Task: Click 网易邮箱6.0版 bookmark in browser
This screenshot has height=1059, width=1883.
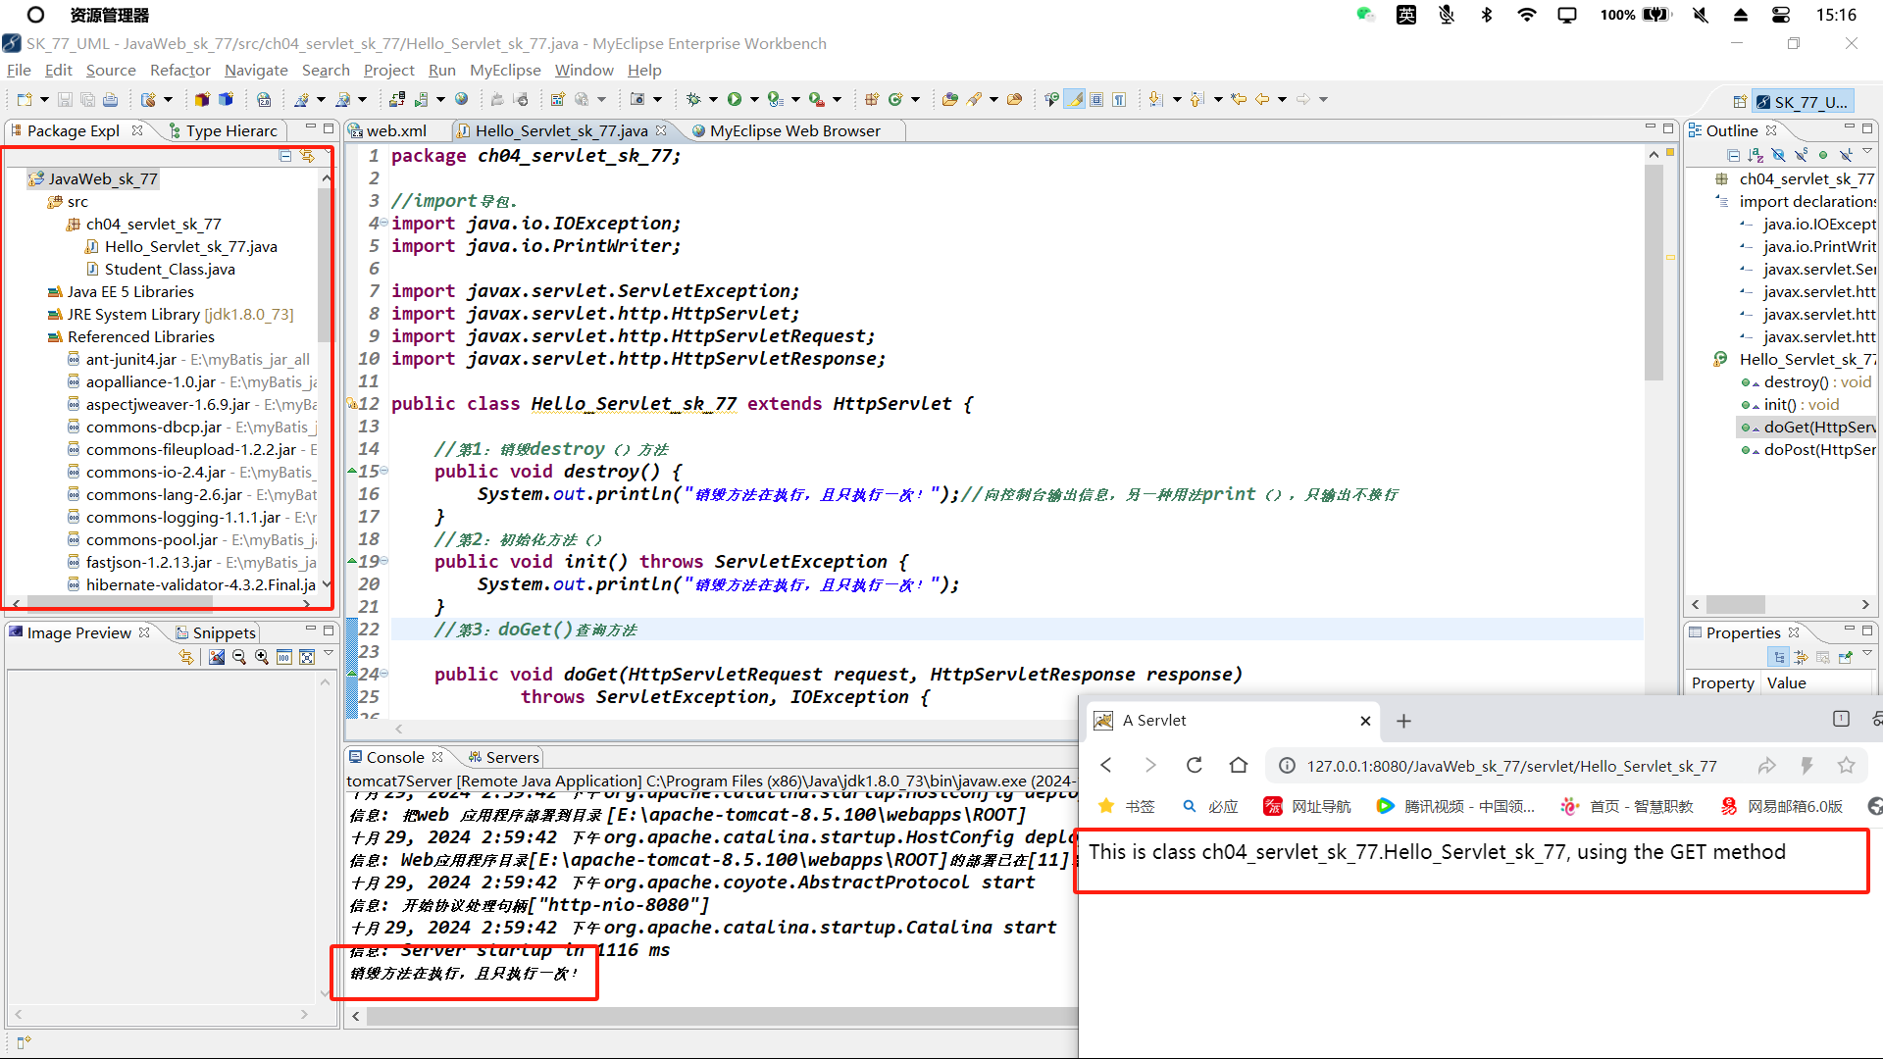Action: 1782,806
